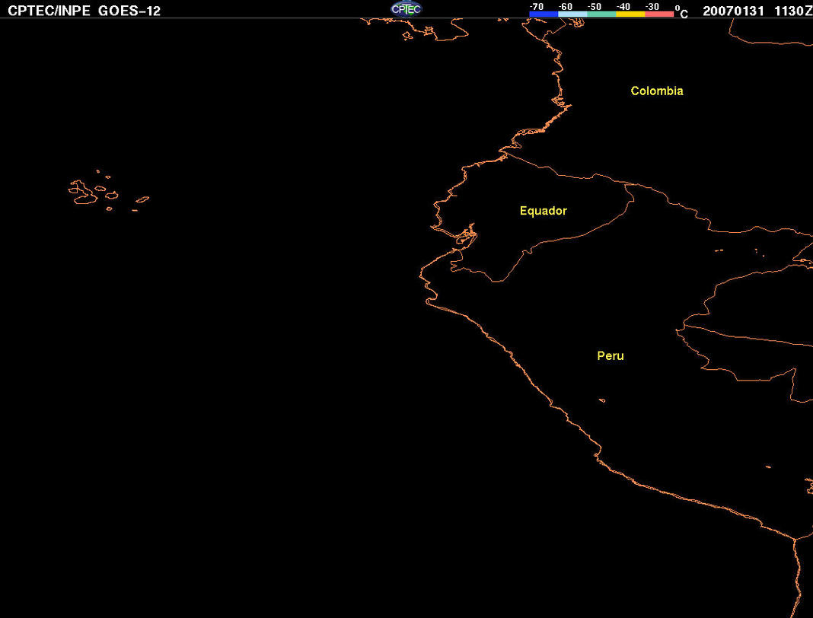This screenshot has height=618, width=813.
Task: Click the Colombia country label
Action: coord(657,91)
